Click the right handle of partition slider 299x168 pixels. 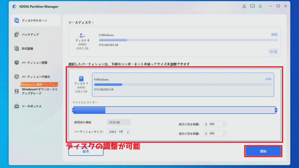(x=276, y=110)
